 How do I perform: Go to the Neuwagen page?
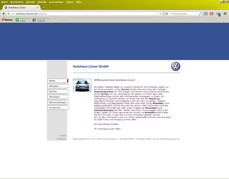pyautogui.click(x=58, y=97)
